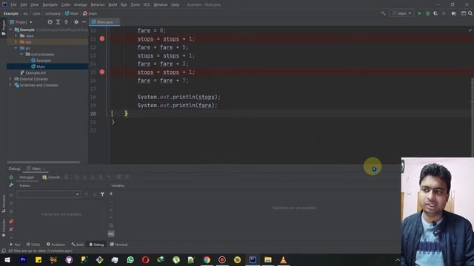Click Expand All in the Project panel
Image resolution: width=474 pixels, height=266 pixels.
point(58,22)
